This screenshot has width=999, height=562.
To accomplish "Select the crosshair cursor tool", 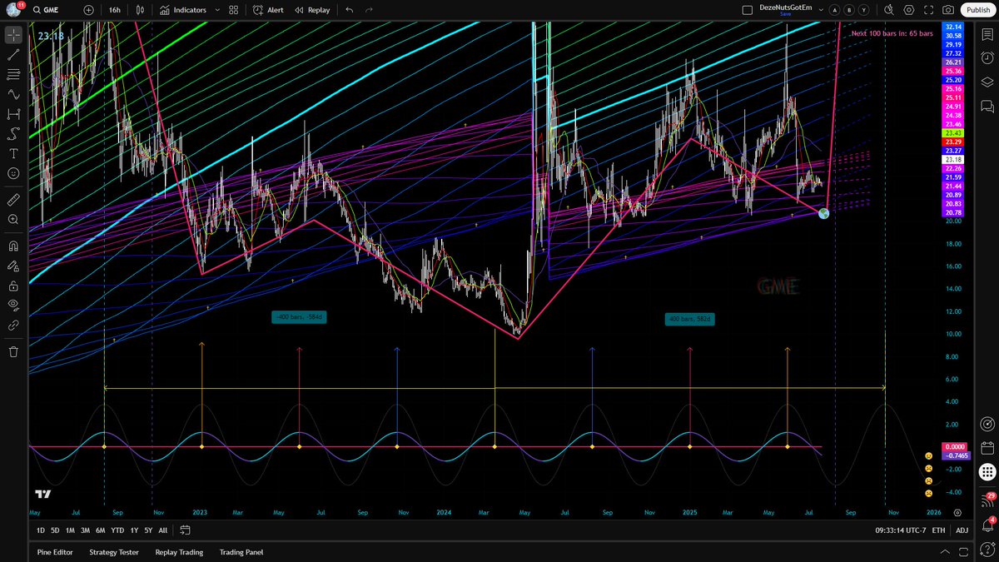I will coord(13,35).
